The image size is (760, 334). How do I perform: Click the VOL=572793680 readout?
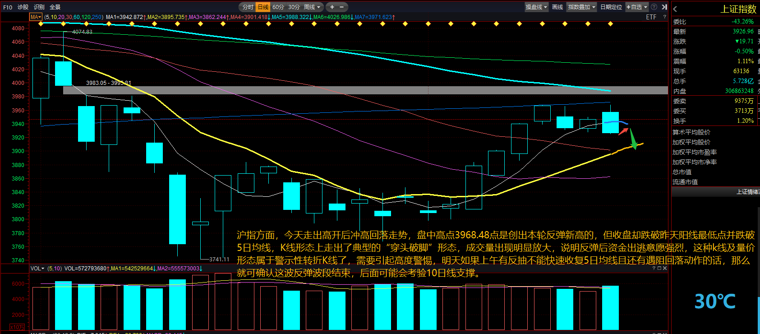pyautogui.click(x=86, y=269)
